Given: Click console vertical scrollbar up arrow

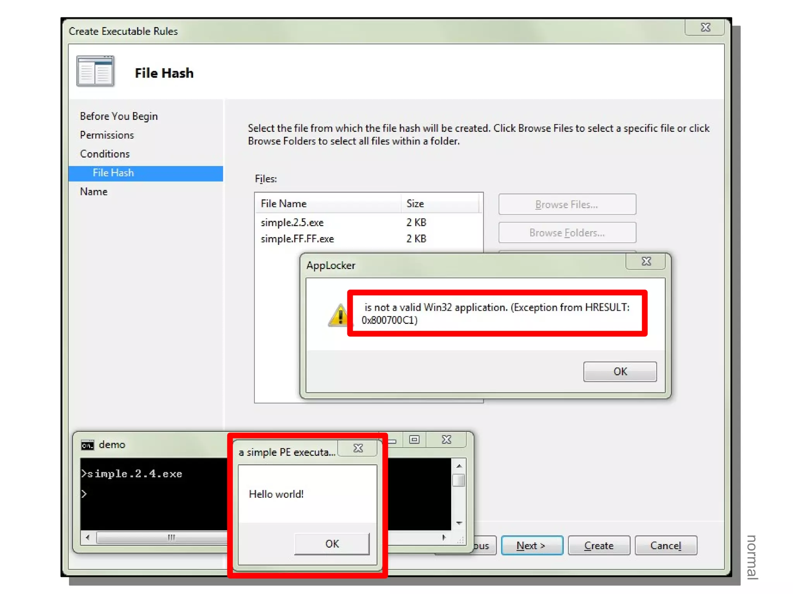Looking at the screenshot, I should pyautogui.click(x=459, y=466).
